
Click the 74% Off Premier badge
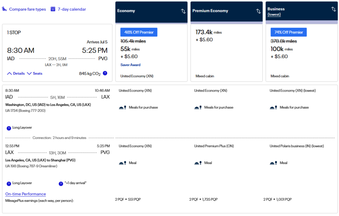[289, 32]
